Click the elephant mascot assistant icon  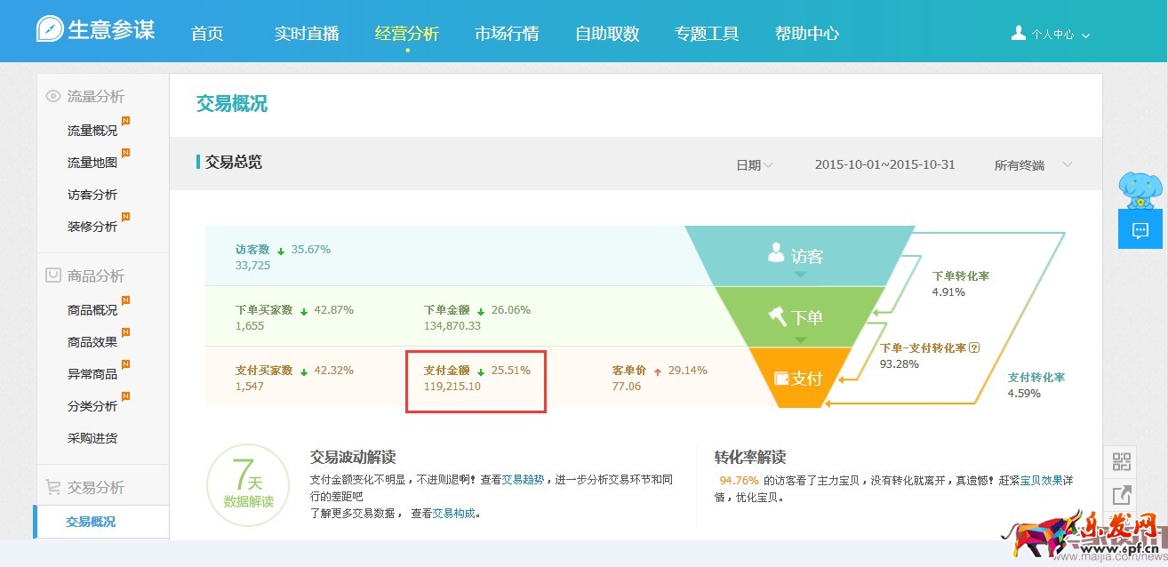1140,190
